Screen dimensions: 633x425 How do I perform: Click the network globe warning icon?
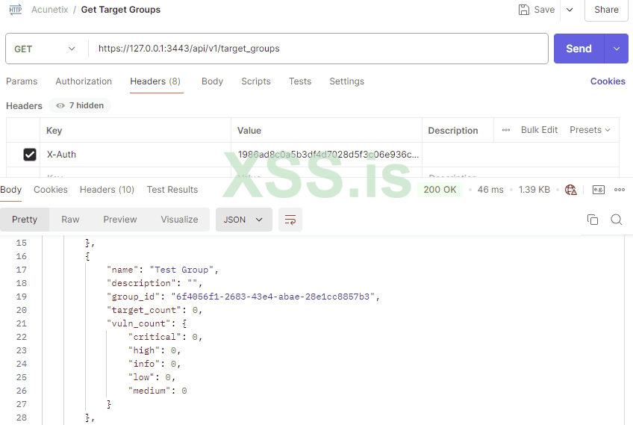coord(571,190)
